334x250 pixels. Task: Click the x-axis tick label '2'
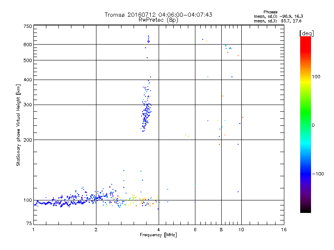(x=96, y=230)
